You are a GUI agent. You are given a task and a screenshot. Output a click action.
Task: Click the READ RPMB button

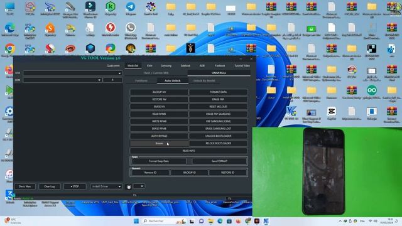point(159,114)
